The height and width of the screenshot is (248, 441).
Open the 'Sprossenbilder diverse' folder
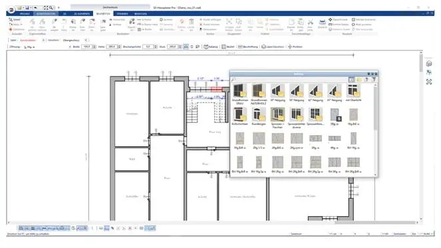(x=297, y=118)
